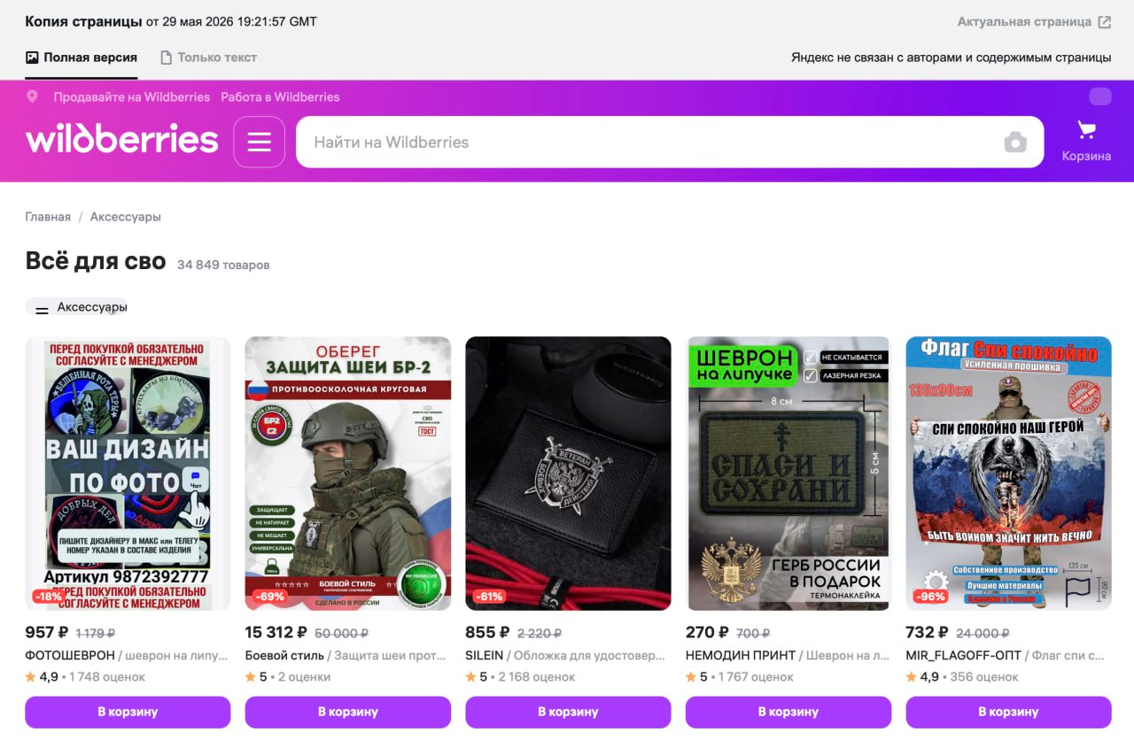
Task: Click the star icon beside 2 оценки
Action: [x=251, y=677]
